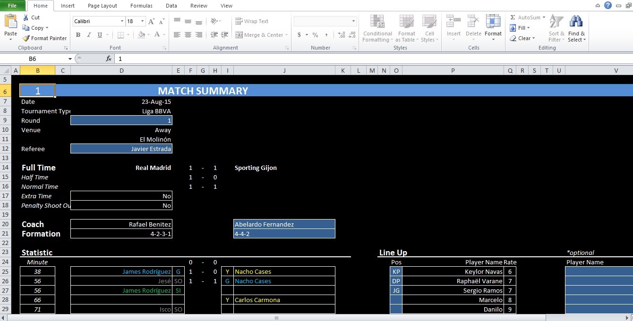The width and height of the screenshot is (633, 321).
Task: Open Find & Select binoculars
Action: 576,29
